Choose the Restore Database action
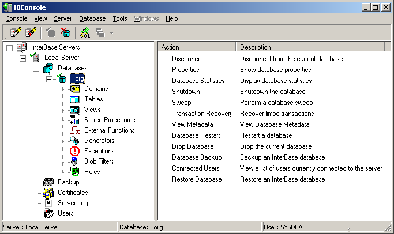Image resolution: width=394 pixels, height=234 pixels. point(197,179)
